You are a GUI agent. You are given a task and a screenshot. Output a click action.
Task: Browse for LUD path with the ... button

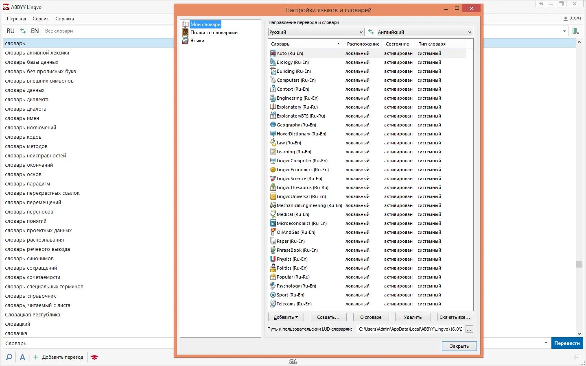[469, 329]
